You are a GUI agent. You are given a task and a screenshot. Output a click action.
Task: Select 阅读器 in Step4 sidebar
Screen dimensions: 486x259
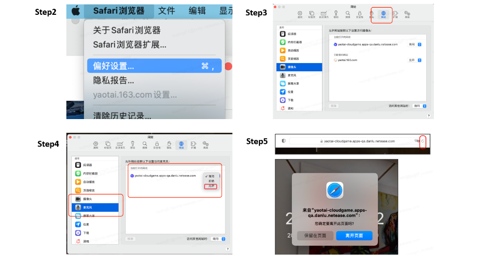coord(95,165)
